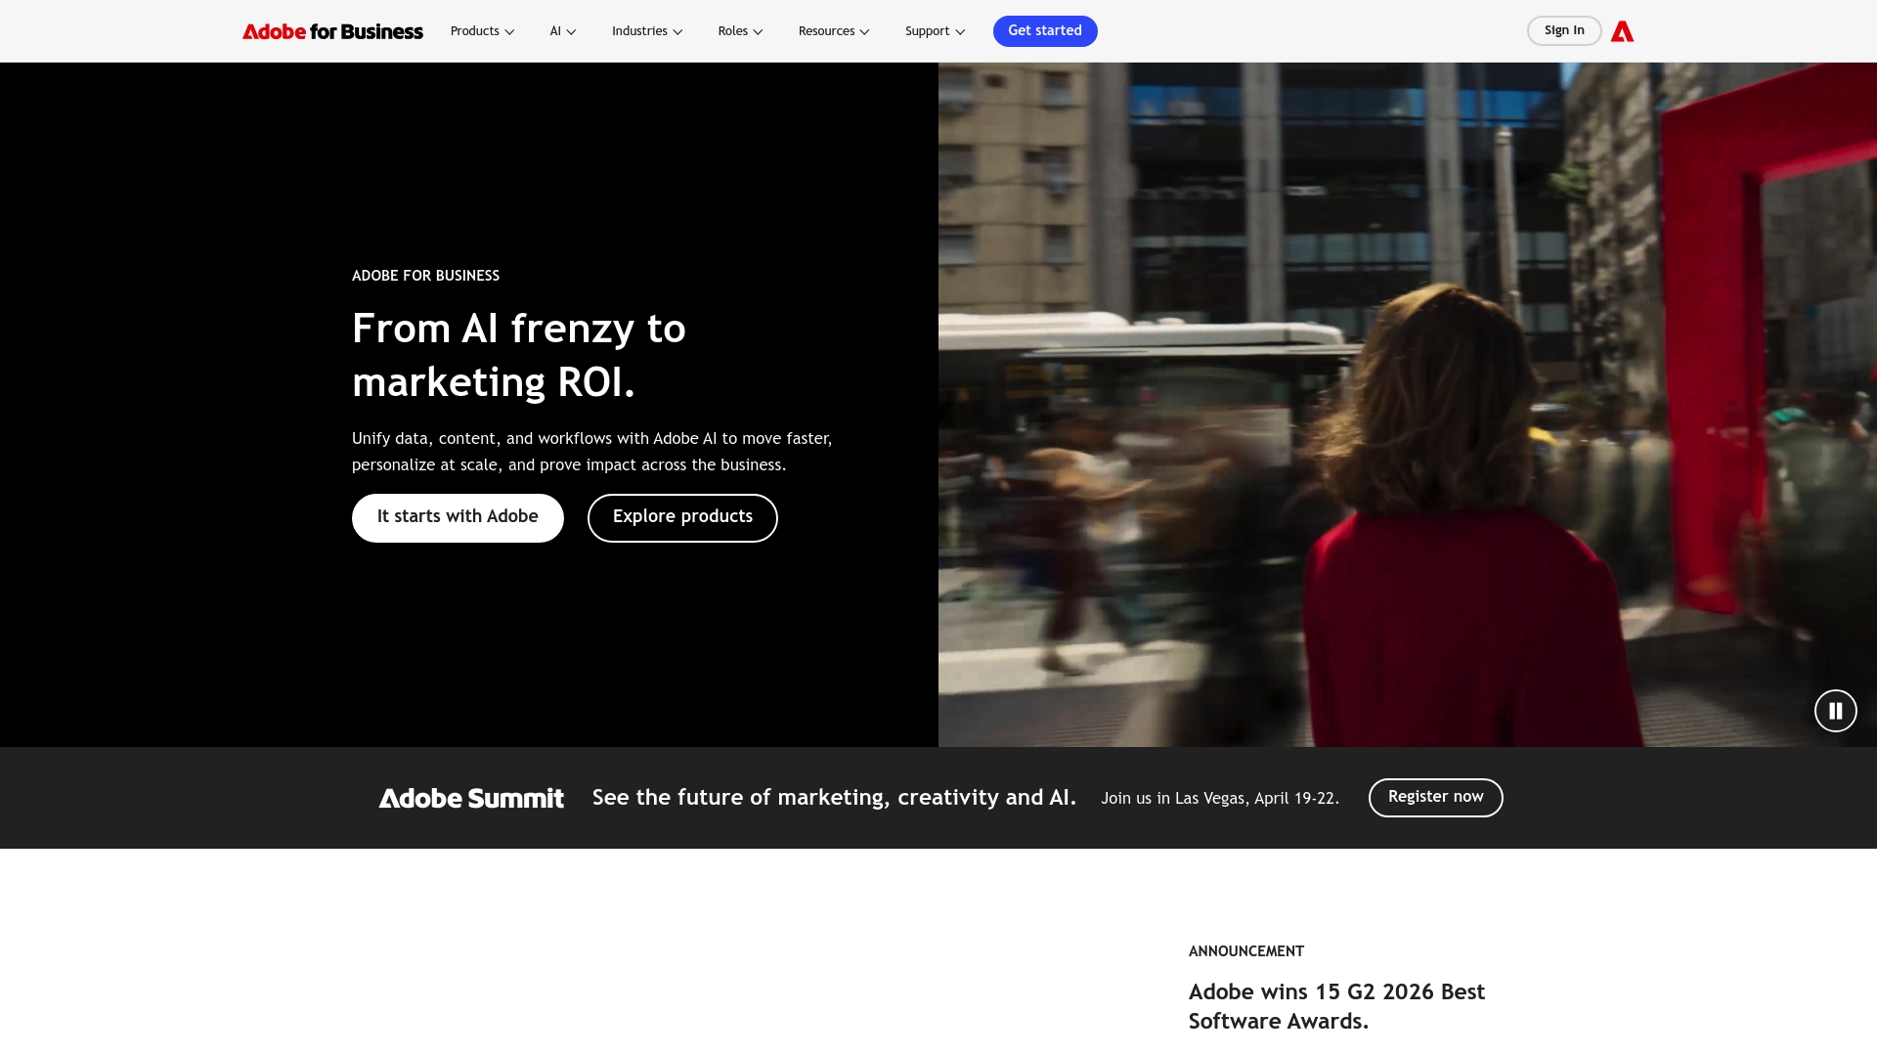Screen dimensions: 1877x1056
Task: Pause the hero video
Action: coord(1835,711)
